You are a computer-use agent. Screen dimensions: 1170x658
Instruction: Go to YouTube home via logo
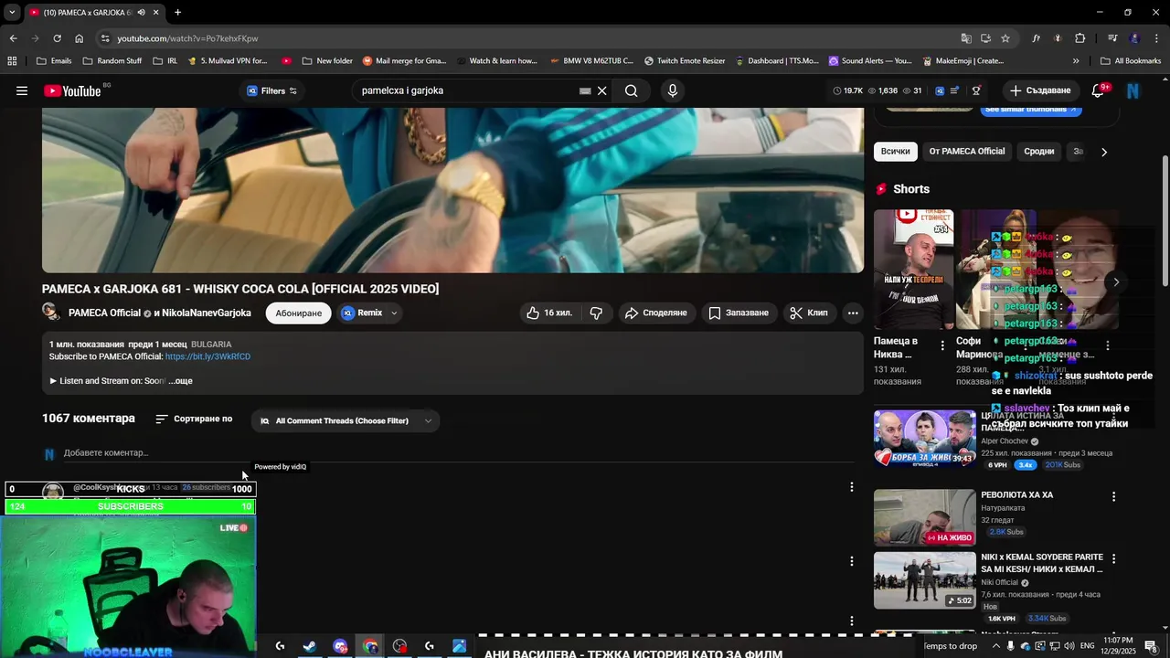72,90
